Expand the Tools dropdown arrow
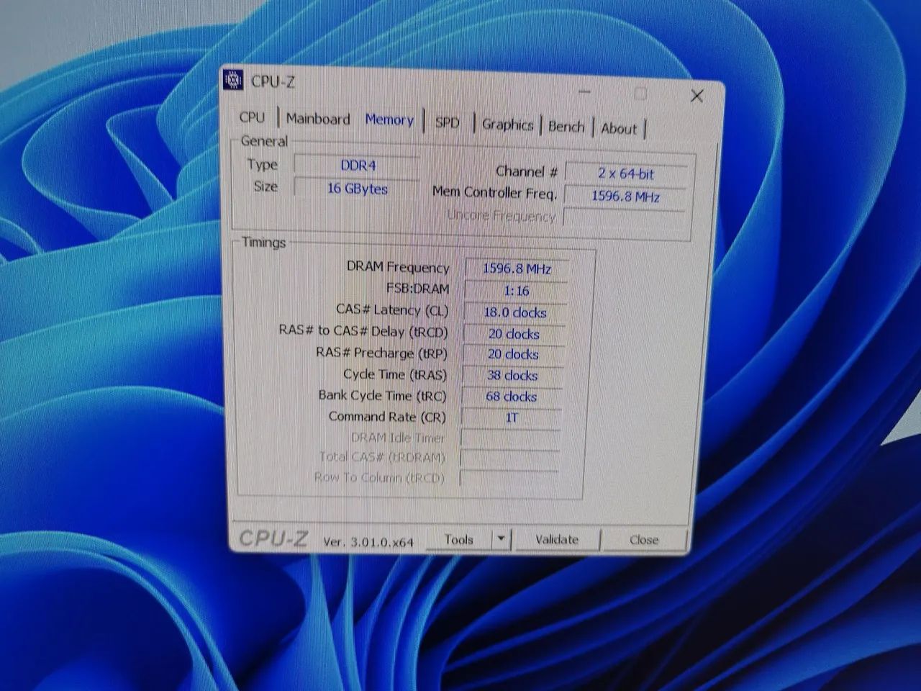Screen dimensions: 921x691 (x=502, y=539)
